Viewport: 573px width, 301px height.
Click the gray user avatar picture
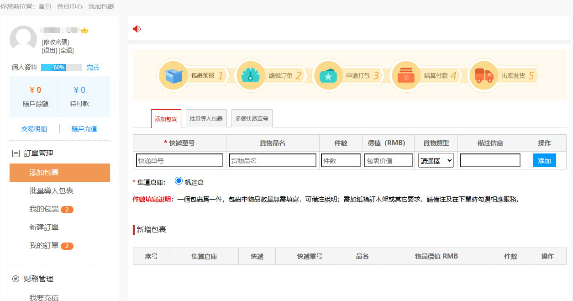(x=23, y=39)
